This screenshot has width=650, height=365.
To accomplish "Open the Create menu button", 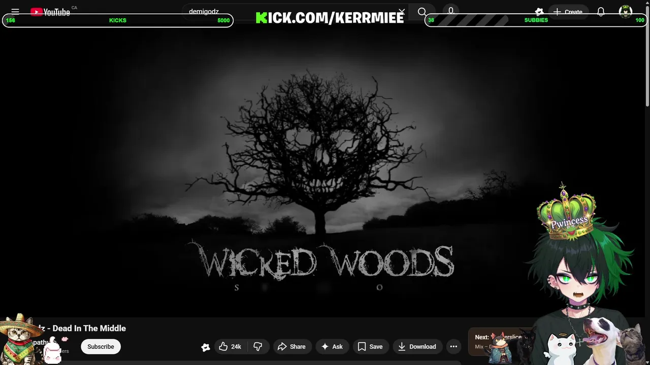I will click(568, 12).
